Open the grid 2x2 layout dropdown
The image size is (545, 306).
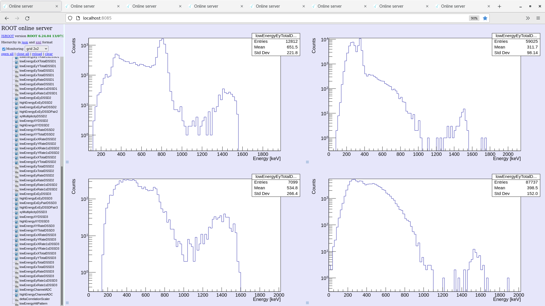pyautogui.click(x=36, y=48)
